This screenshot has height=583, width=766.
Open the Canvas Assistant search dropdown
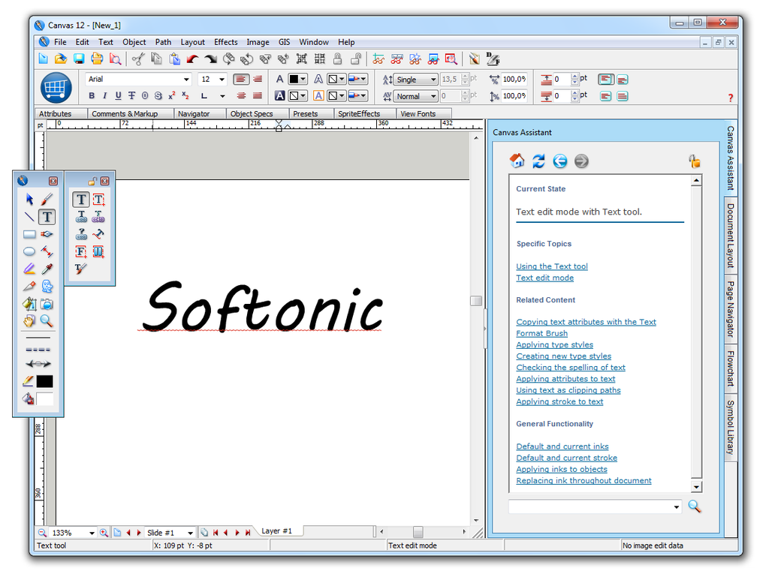pyautogui.click(x=676, y=506)
